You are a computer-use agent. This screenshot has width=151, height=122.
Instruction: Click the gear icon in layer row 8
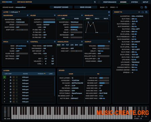10,99
